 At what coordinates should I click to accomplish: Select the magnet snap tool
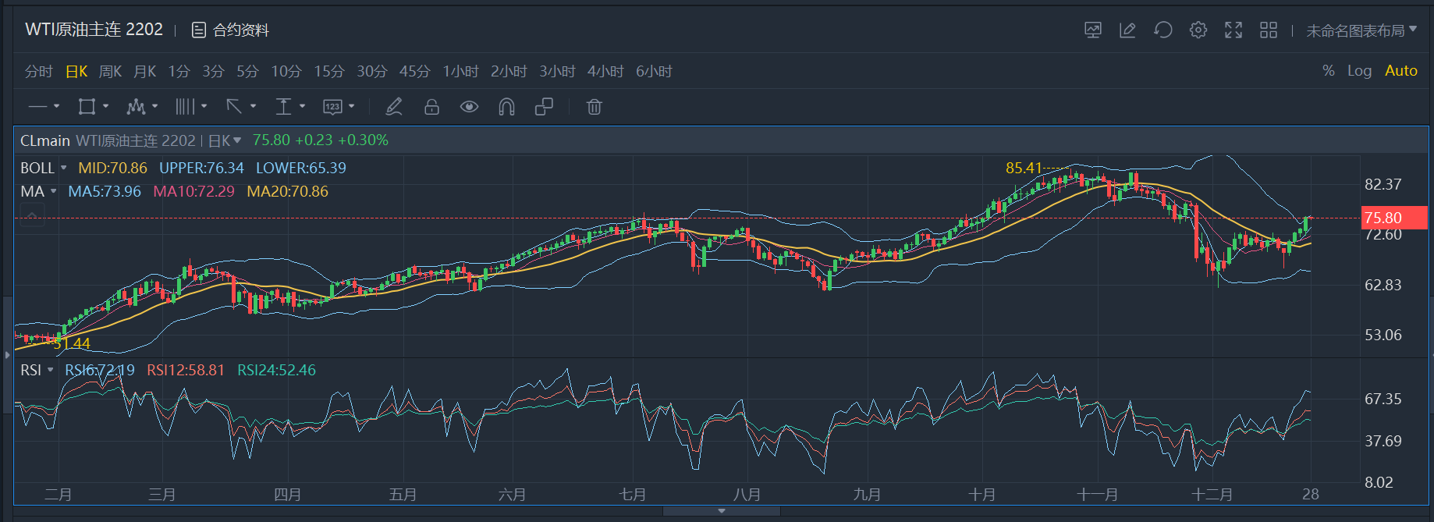(x=506, y=107)
